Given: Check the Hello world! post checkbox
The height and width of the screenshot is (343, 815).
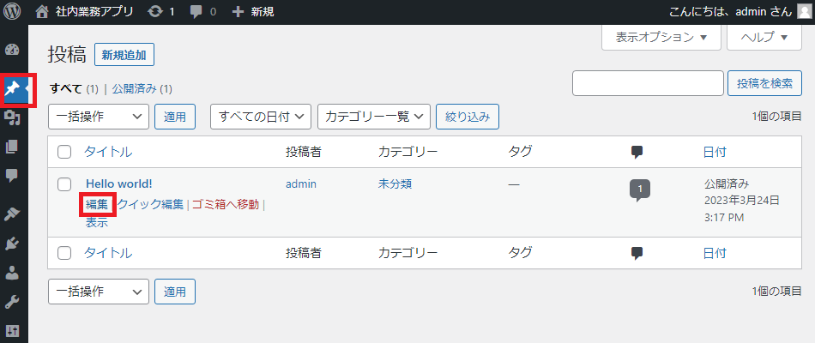Looking at the screenshot, I should [x=64, y=184].
